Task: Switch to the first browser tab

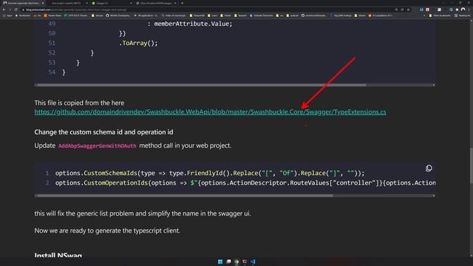Action: pyautogui.click(x=23, y=3)
